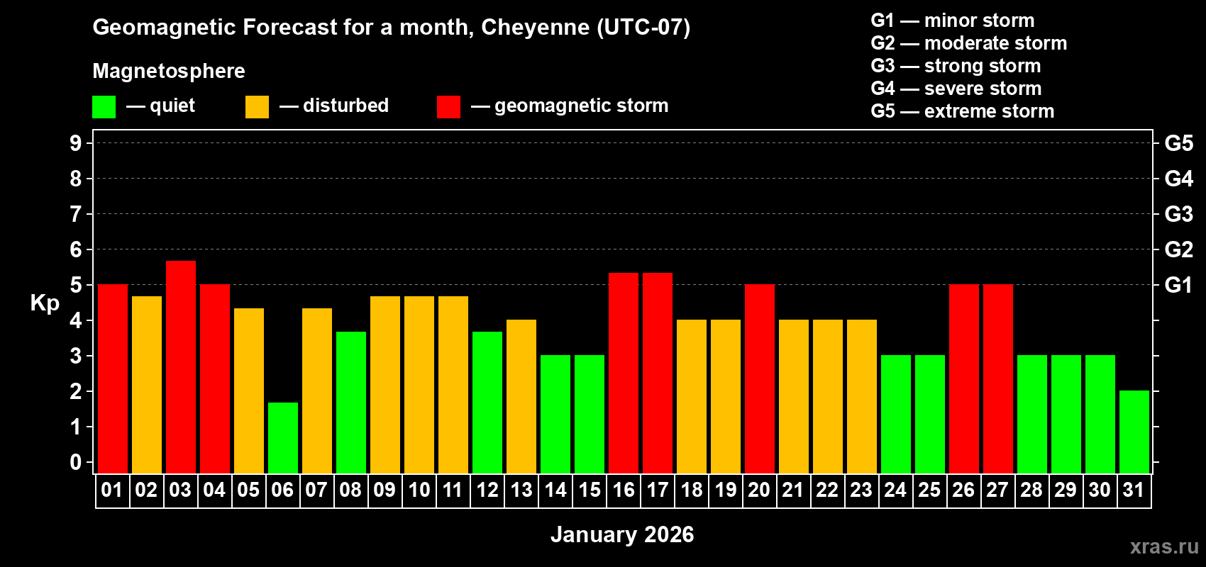This screenshot has width=1206, height=567.
Task: Click day label 15 on the date axis
Action: pyautogui.click(x=589, y=490)
